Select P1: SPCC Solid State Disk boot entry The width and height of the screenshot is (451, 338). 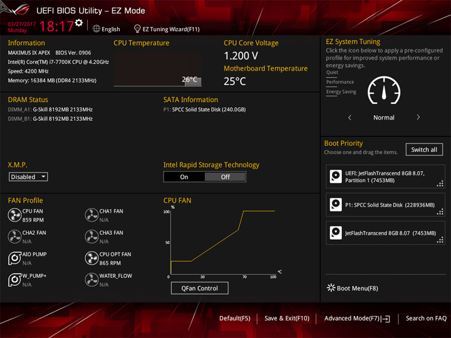(385, 205)
